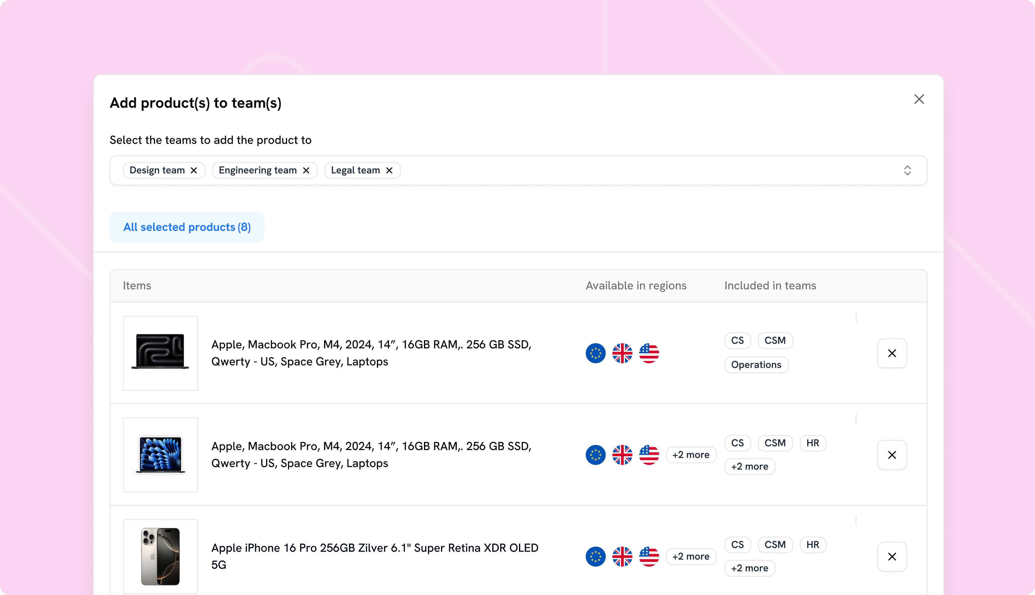Open the iPhone 16 Pro thumbnail
The width and height of the screenshot is (1035, 595).
[x=160, y=556]
